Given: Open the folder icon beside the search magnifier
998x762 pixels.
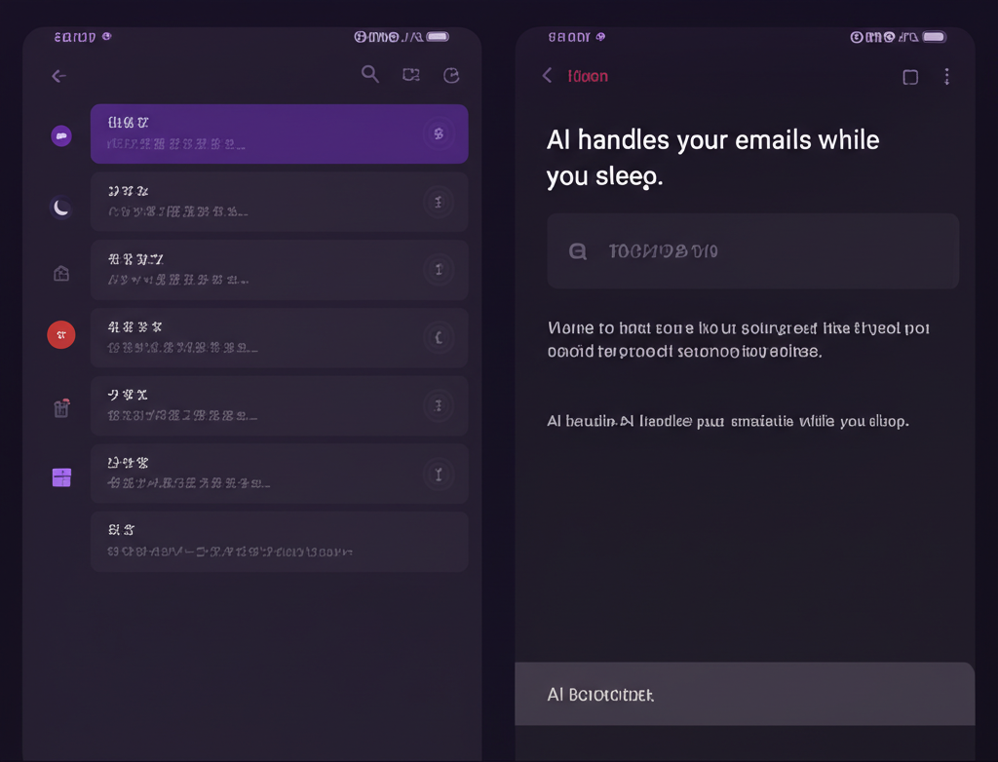Looking at the screenshot, I should [x=410, y=75].
